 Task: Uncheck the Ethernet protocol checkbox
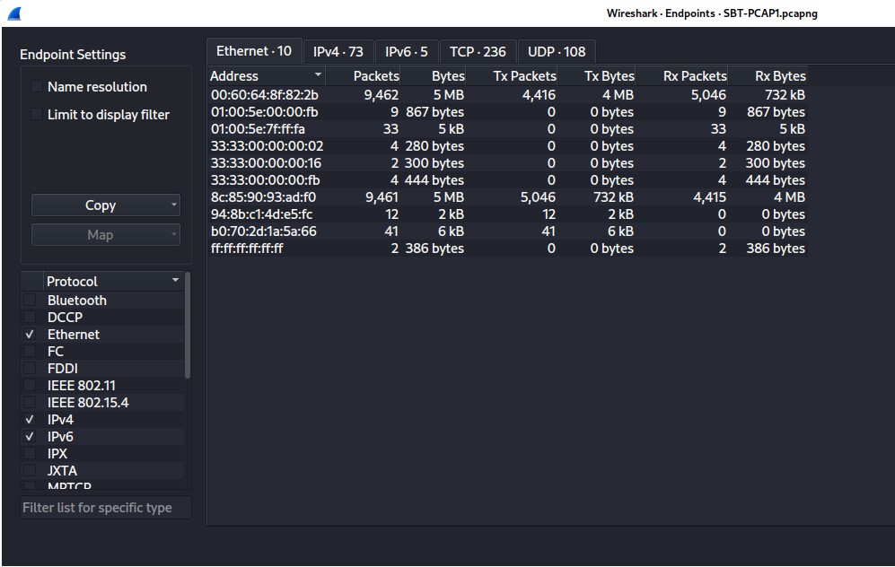[31, 335]
